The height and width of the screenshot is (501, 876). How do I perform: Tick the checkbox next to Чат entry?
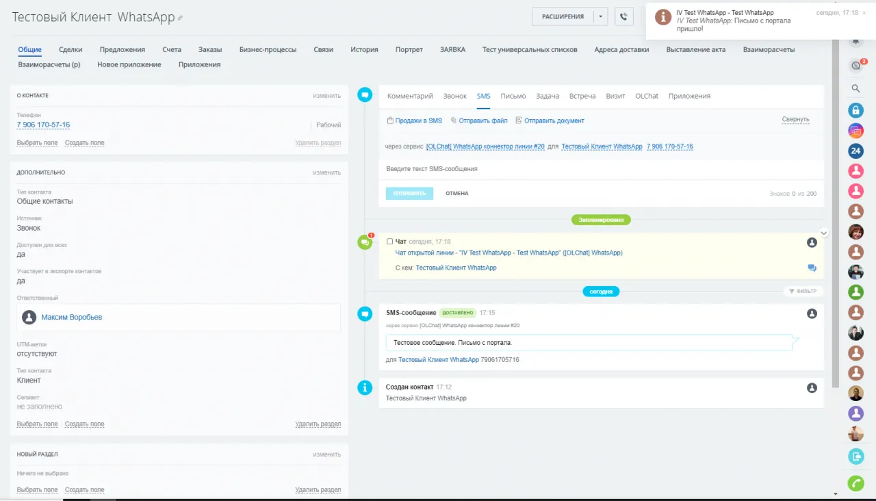point(390,242)
